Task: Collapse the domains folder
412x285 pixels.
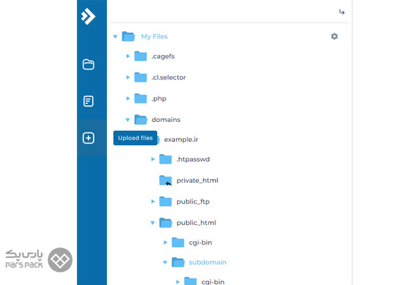Action: coord(128,120)
